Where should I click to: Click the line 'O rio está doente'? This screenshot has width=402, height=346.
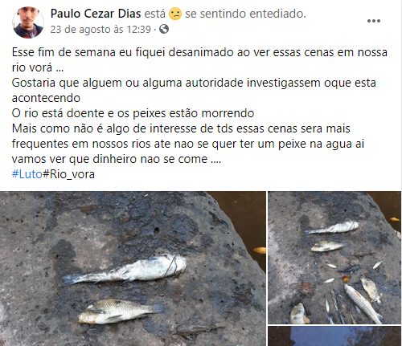coord(133,113)
